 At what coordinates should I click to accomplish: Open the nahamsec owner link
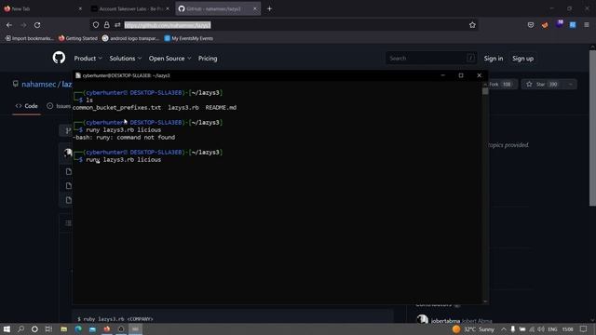tap(39, 84)
